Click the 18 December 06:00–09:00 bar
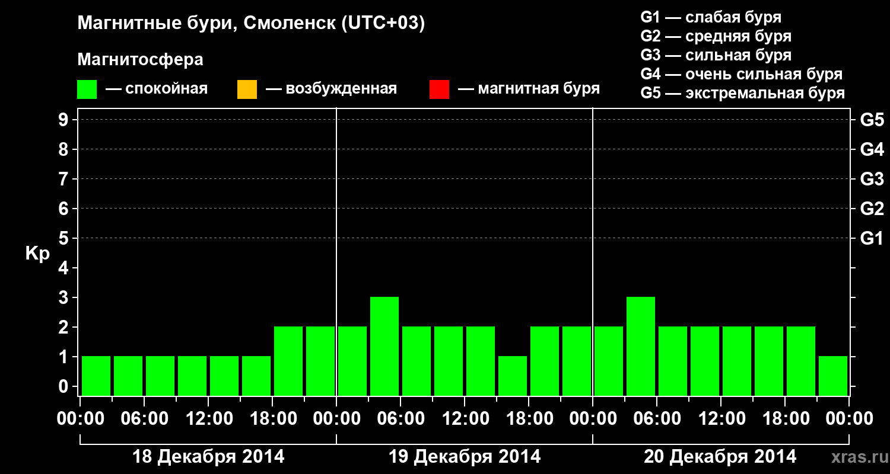The image size is (890, 474). (160, 376)
